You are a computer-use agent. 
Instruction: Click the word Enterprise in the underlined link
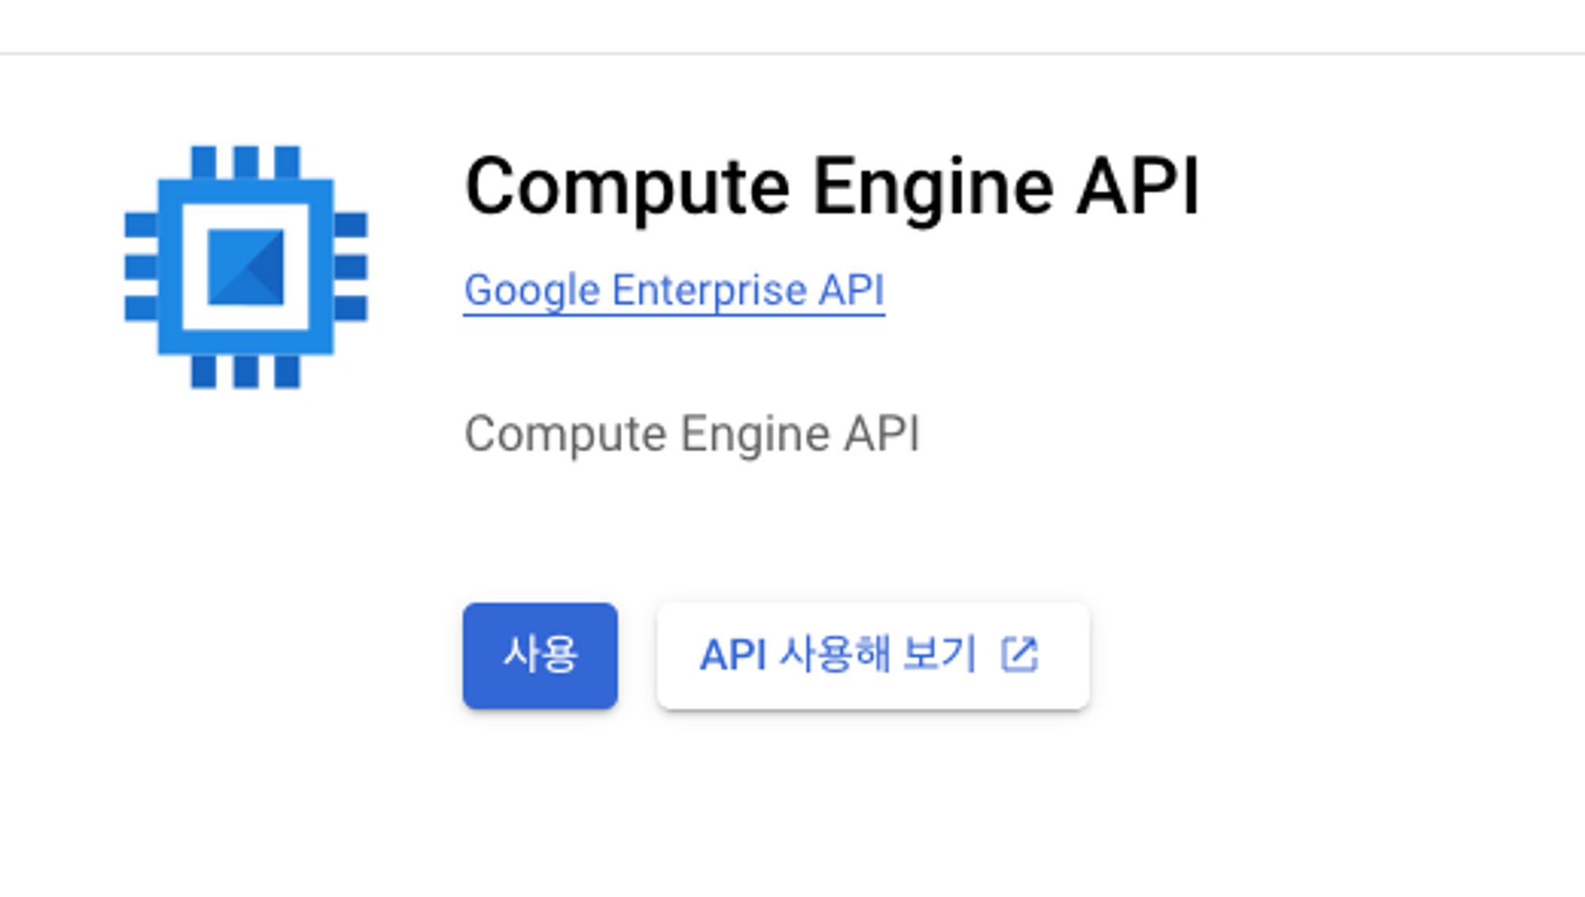click(708, 290)
